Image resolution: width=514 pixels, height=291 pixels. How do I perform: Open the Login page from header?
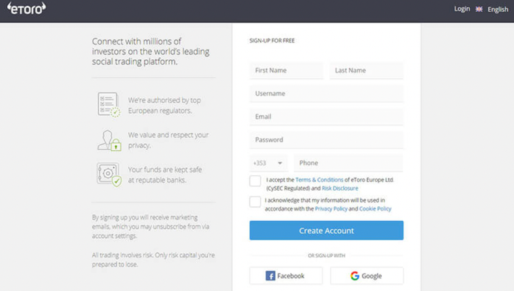tap(462, 9)
